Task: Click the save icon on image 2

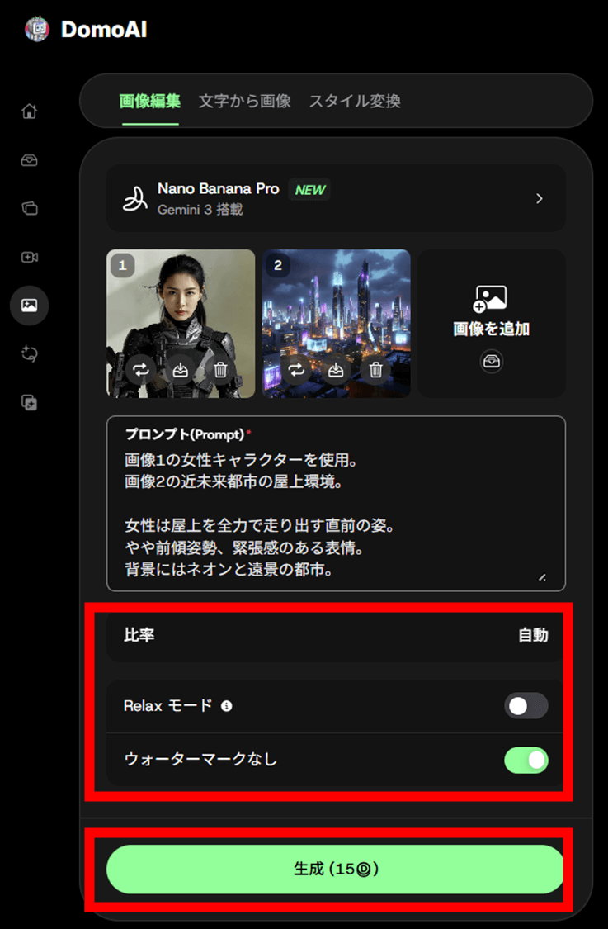Action: coord(336,370)
